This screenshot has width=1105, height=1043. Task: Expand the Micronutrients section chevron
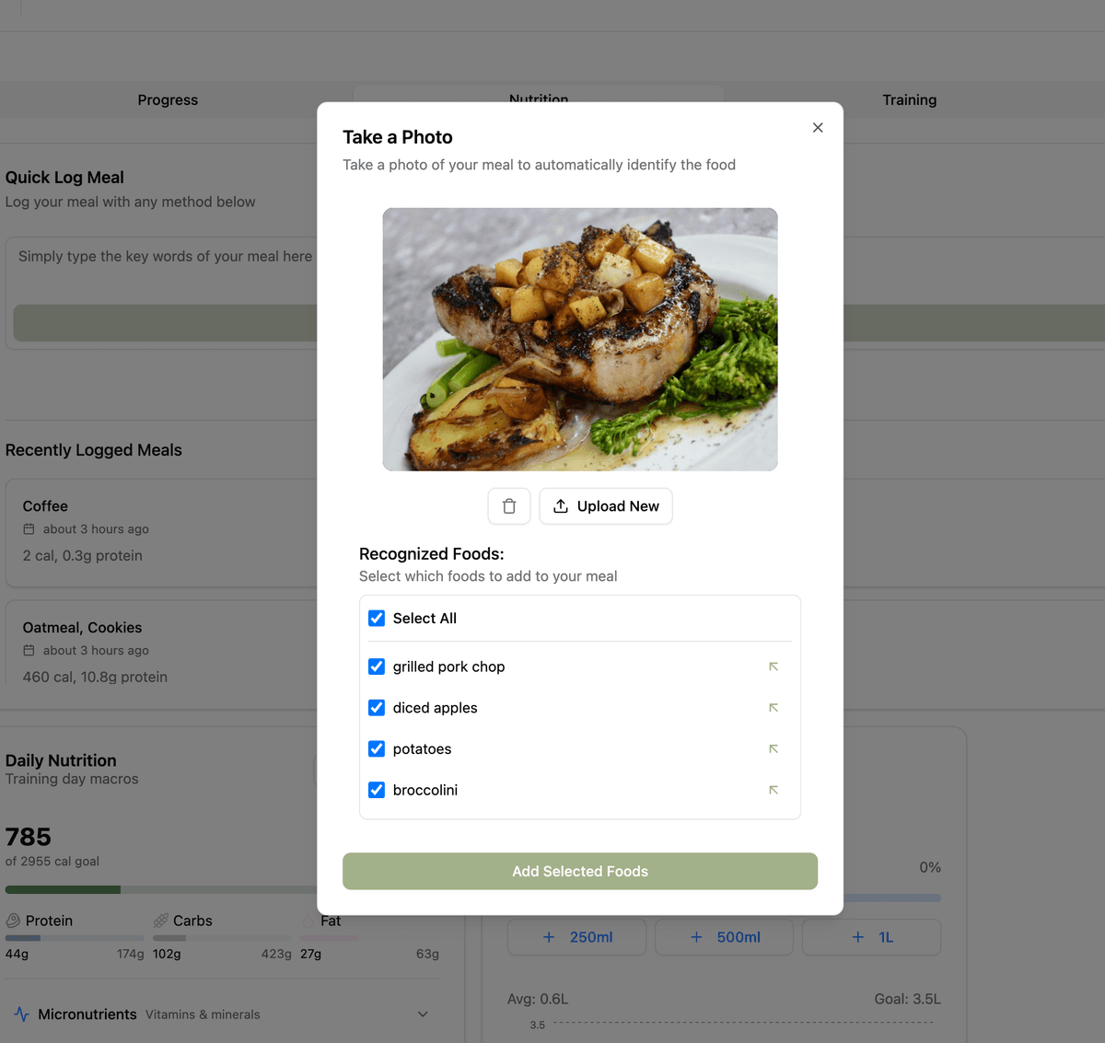(x=423, y=1014)
